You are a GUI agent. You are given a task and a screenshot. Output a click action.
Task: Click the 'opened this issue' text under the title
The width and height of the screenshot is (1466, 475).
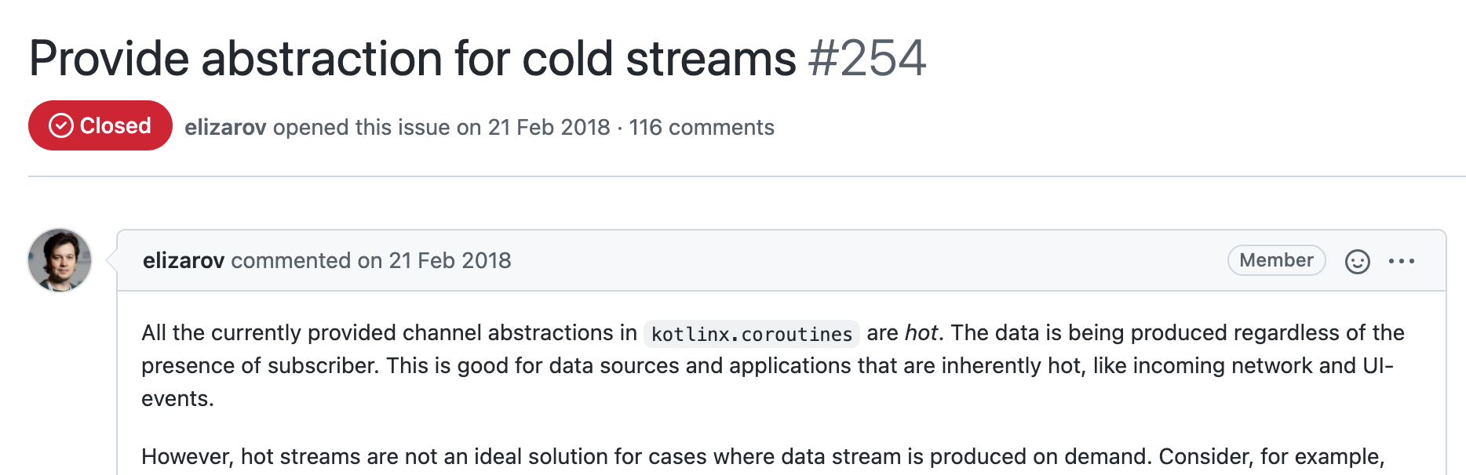[361, 127]
